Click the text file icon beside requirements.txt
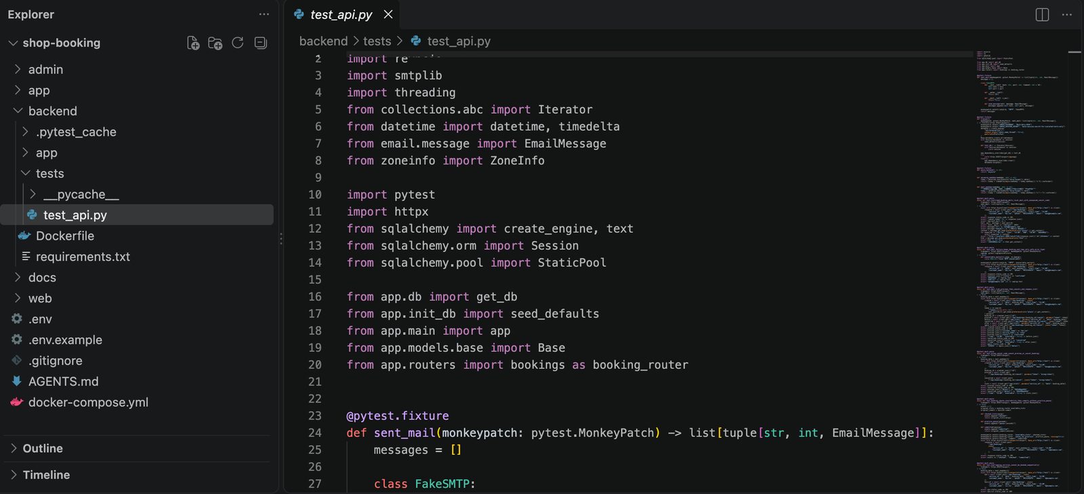 point(26,256)
